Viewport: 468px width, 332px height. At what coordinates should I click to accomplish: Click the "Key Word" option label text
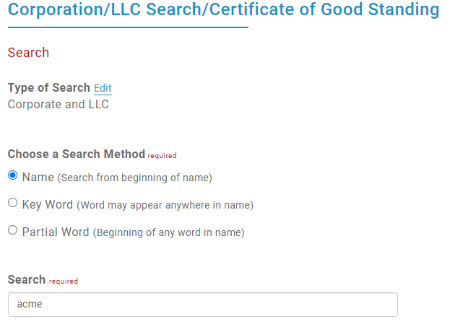coord(48,204)
